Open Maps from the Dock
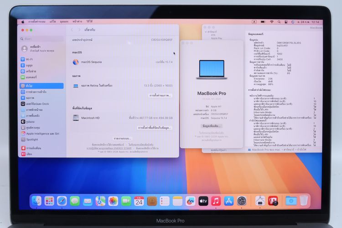 click(x=100, y=201)
